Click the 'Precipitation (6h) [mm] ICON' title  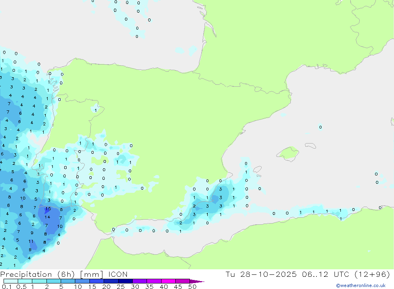[x=64, y=274]
